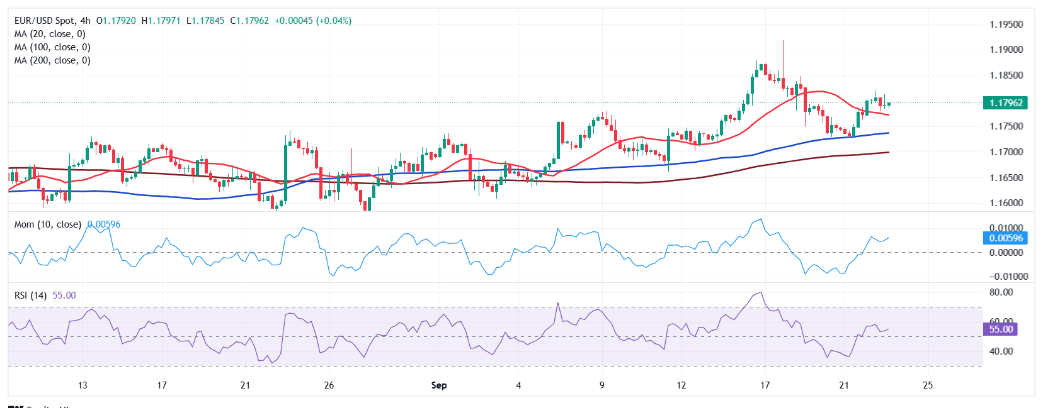Select date 26 on the time axis
The width and height of the screenshot is (1043, 408).
329,385
